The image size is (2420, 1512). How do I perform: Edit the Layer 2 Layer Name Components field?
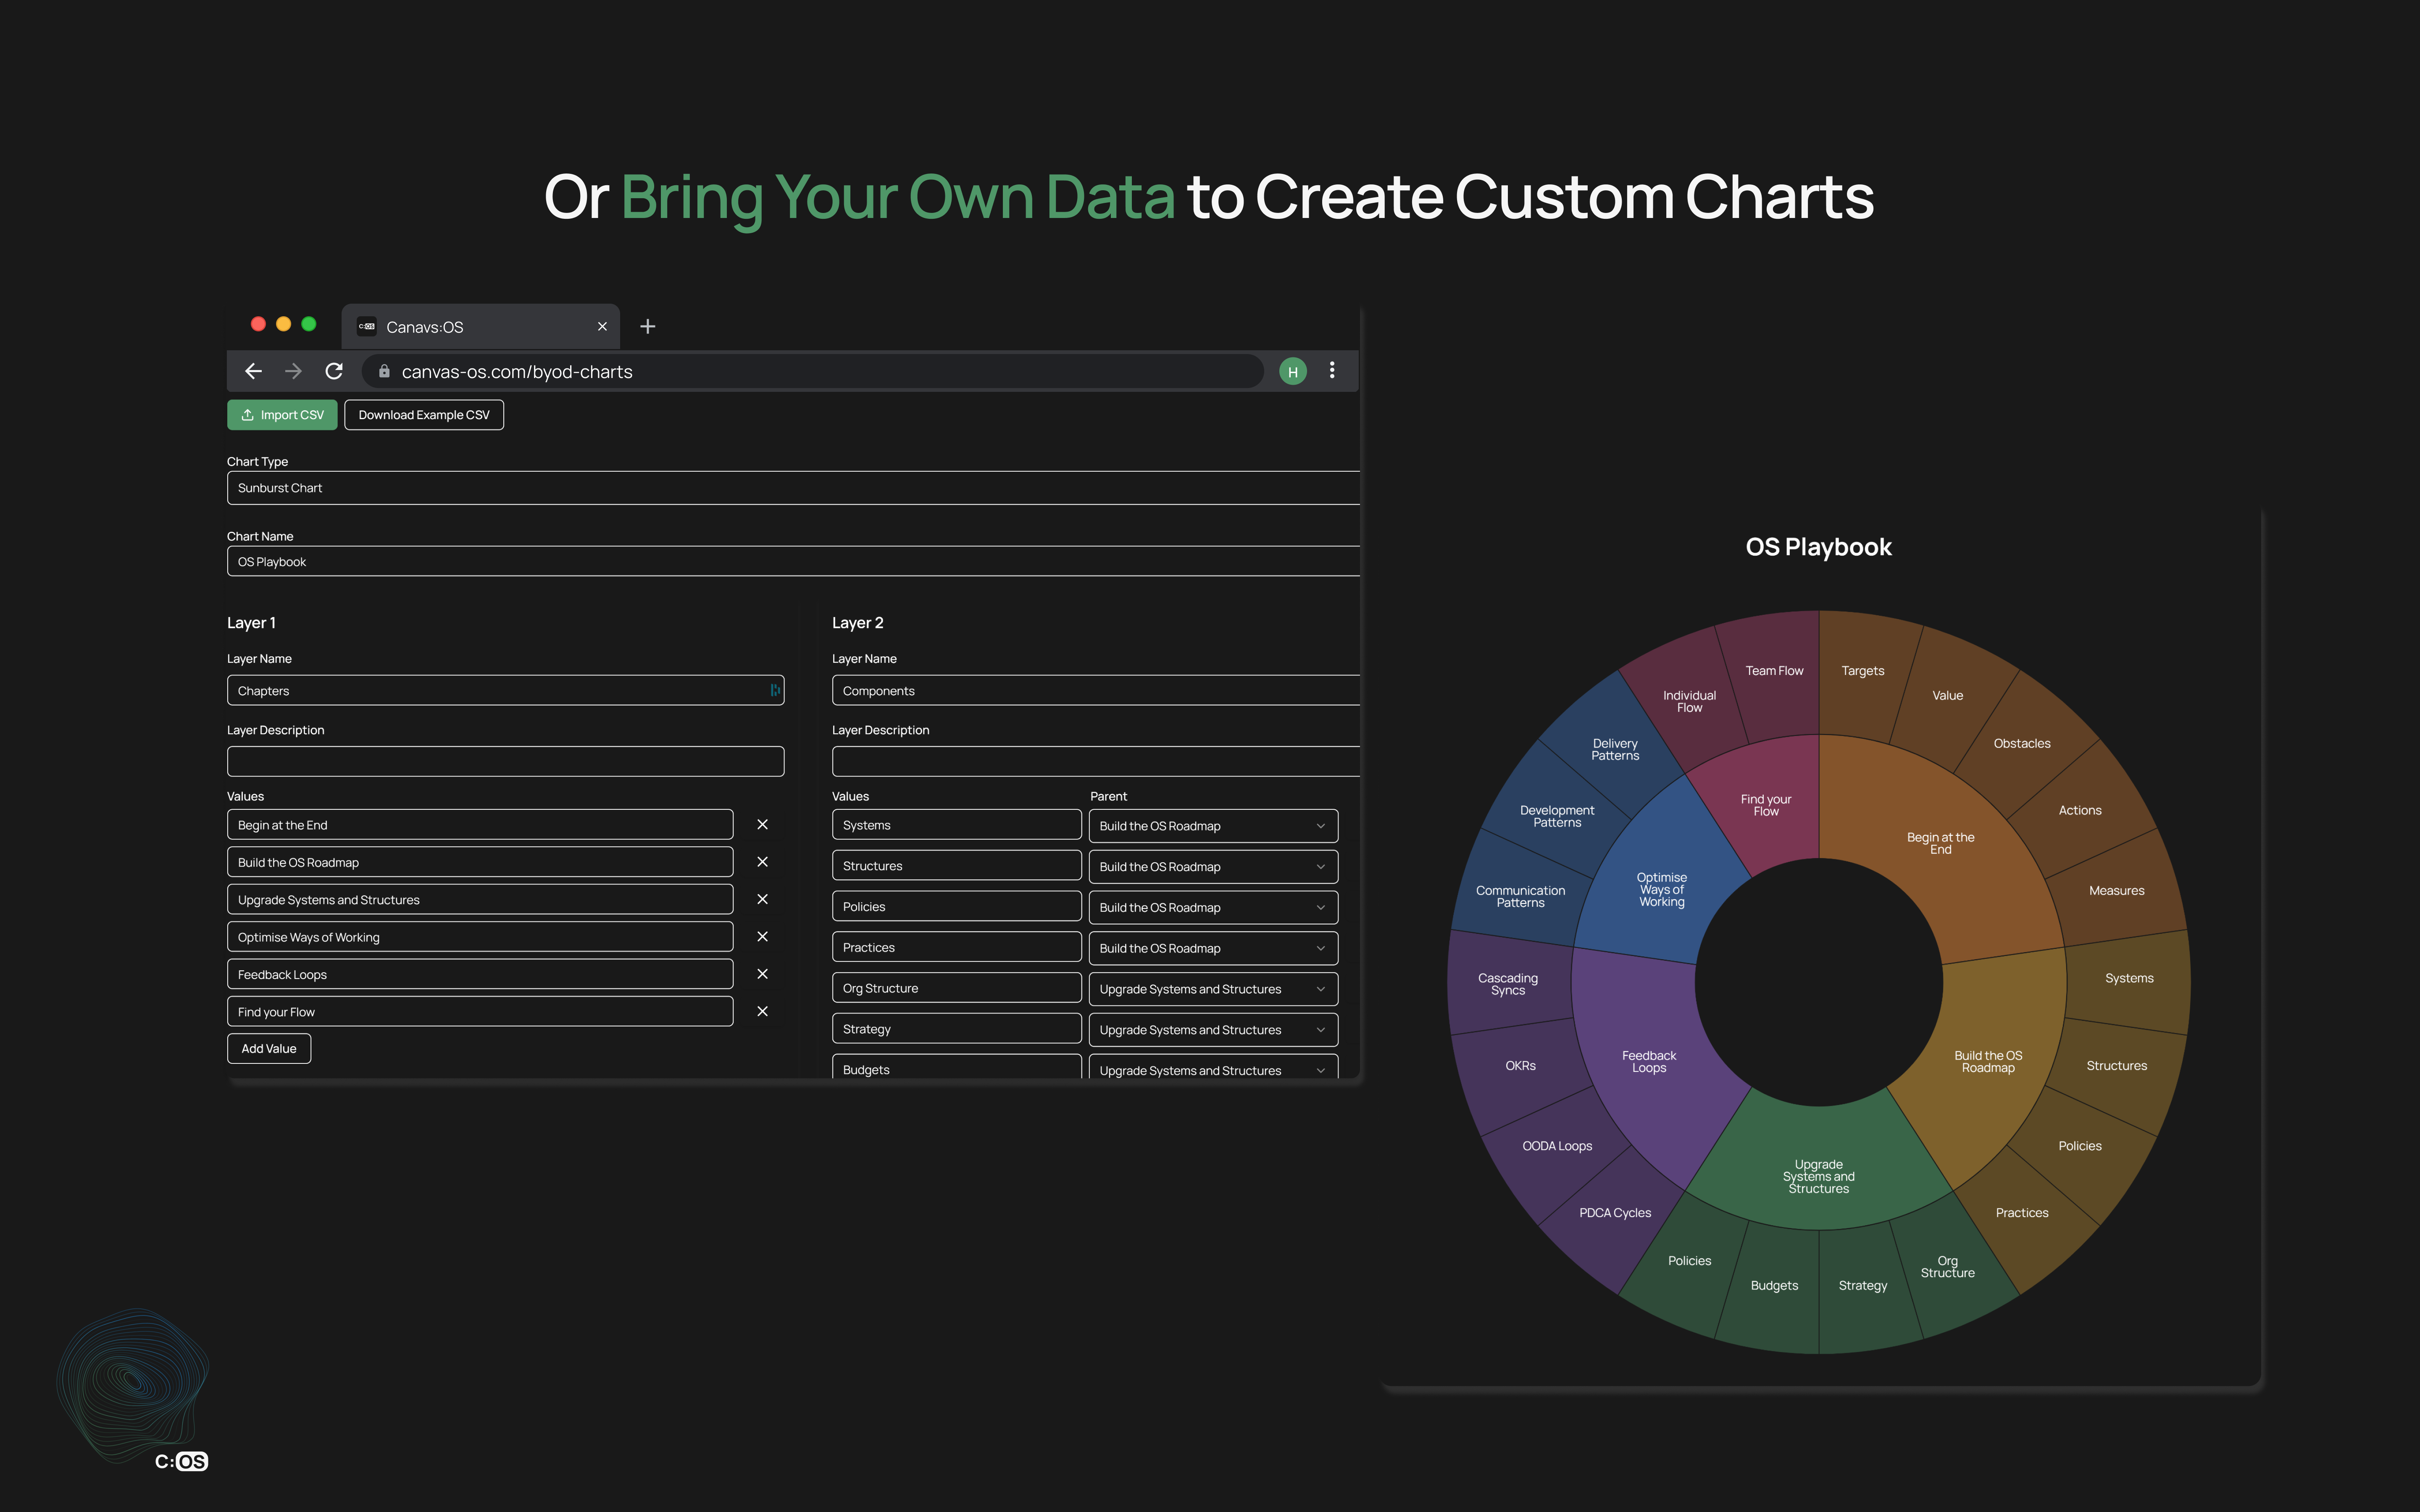pyautogui.click(x=1096, y=690)
